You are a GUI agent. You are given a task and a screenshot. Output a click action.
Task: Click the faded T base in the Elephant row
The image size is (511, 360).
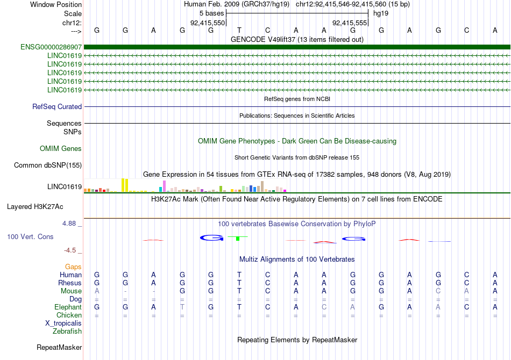coord(182,307)
